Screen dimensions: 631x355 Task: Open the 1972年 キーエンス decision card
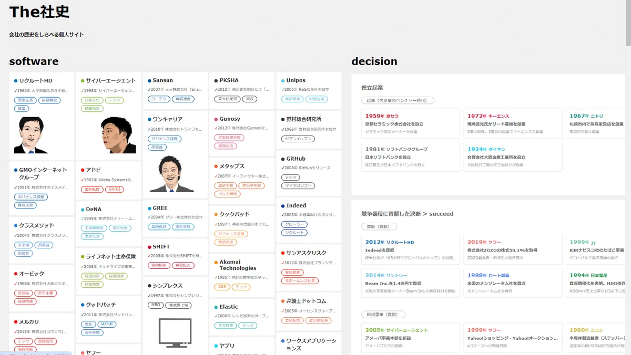pos(513,124)
